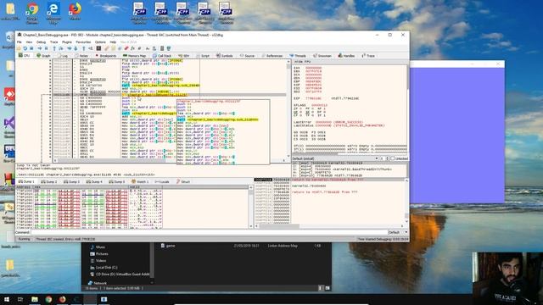Open the Options menu

100,42
